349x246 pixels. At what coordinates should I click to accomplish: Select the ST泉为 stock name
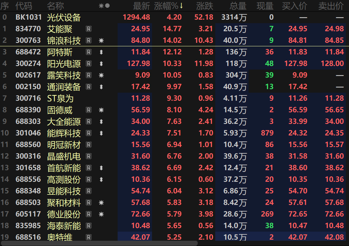point(60,98)
